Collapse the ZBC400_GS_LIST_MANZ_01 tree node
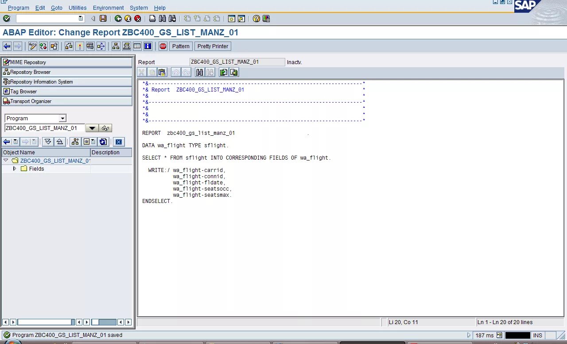This screenshot has height=344, width=567. click(x=6, y=161)
